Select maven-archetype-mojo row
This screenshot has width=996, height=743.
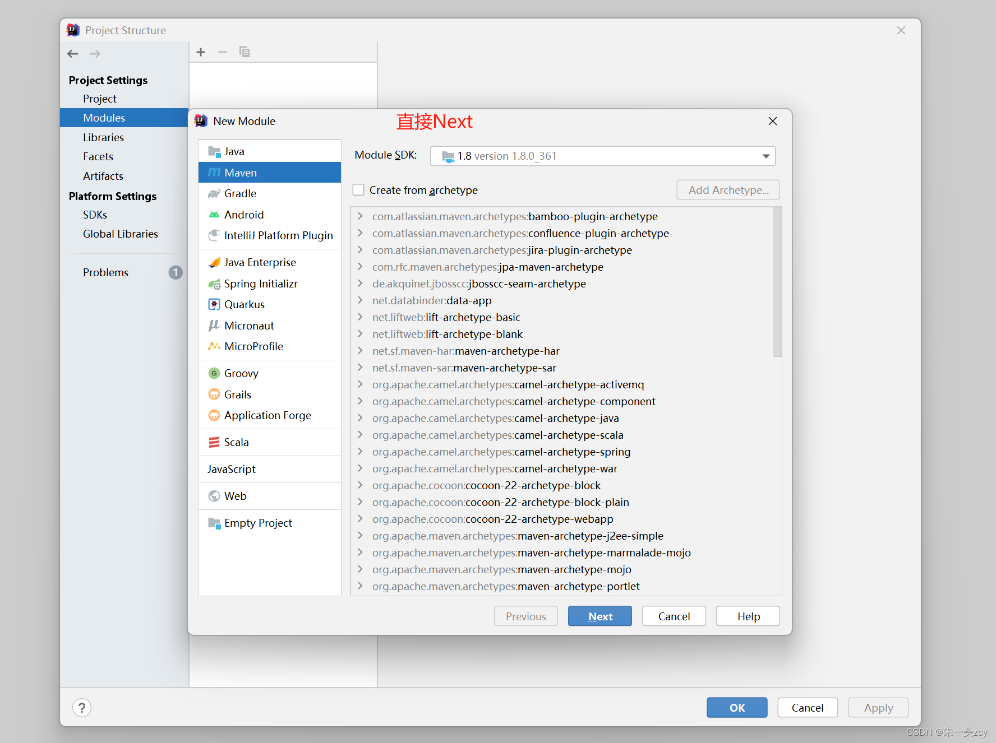(x=562, y=569)
